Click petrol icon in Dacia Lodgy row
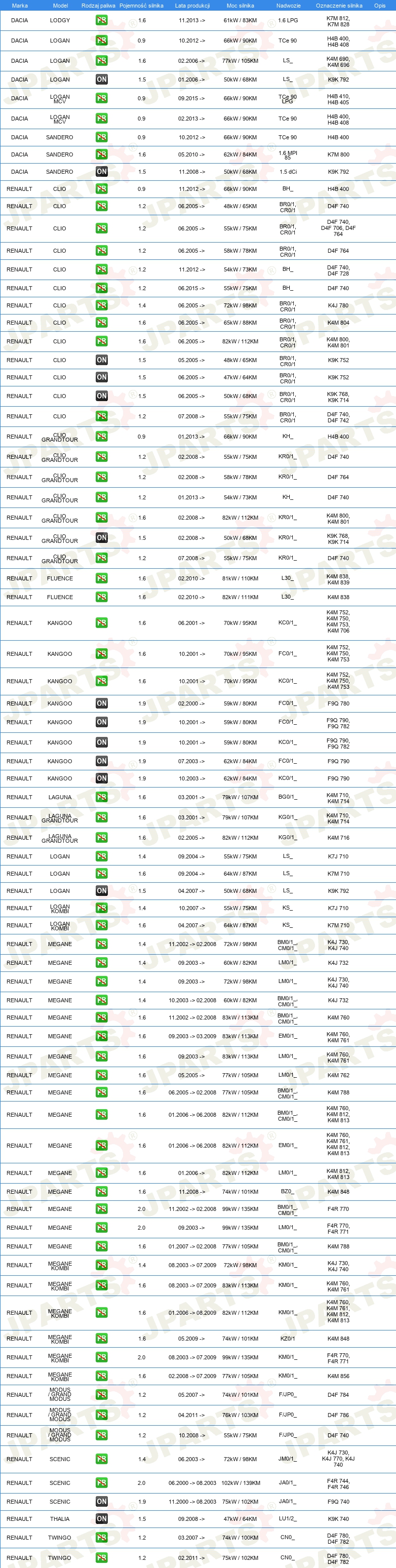The width and height of the screenshot is (396, 1568). [102, 20]
